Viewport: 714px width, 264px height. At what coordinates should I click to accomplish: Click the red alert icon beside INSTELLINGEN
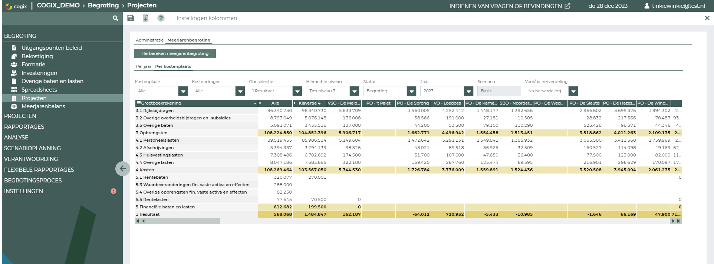point(113,191)
